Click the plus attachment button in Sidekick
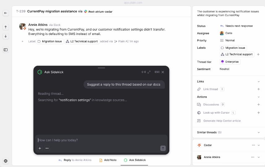 click(x=40, y=148)
